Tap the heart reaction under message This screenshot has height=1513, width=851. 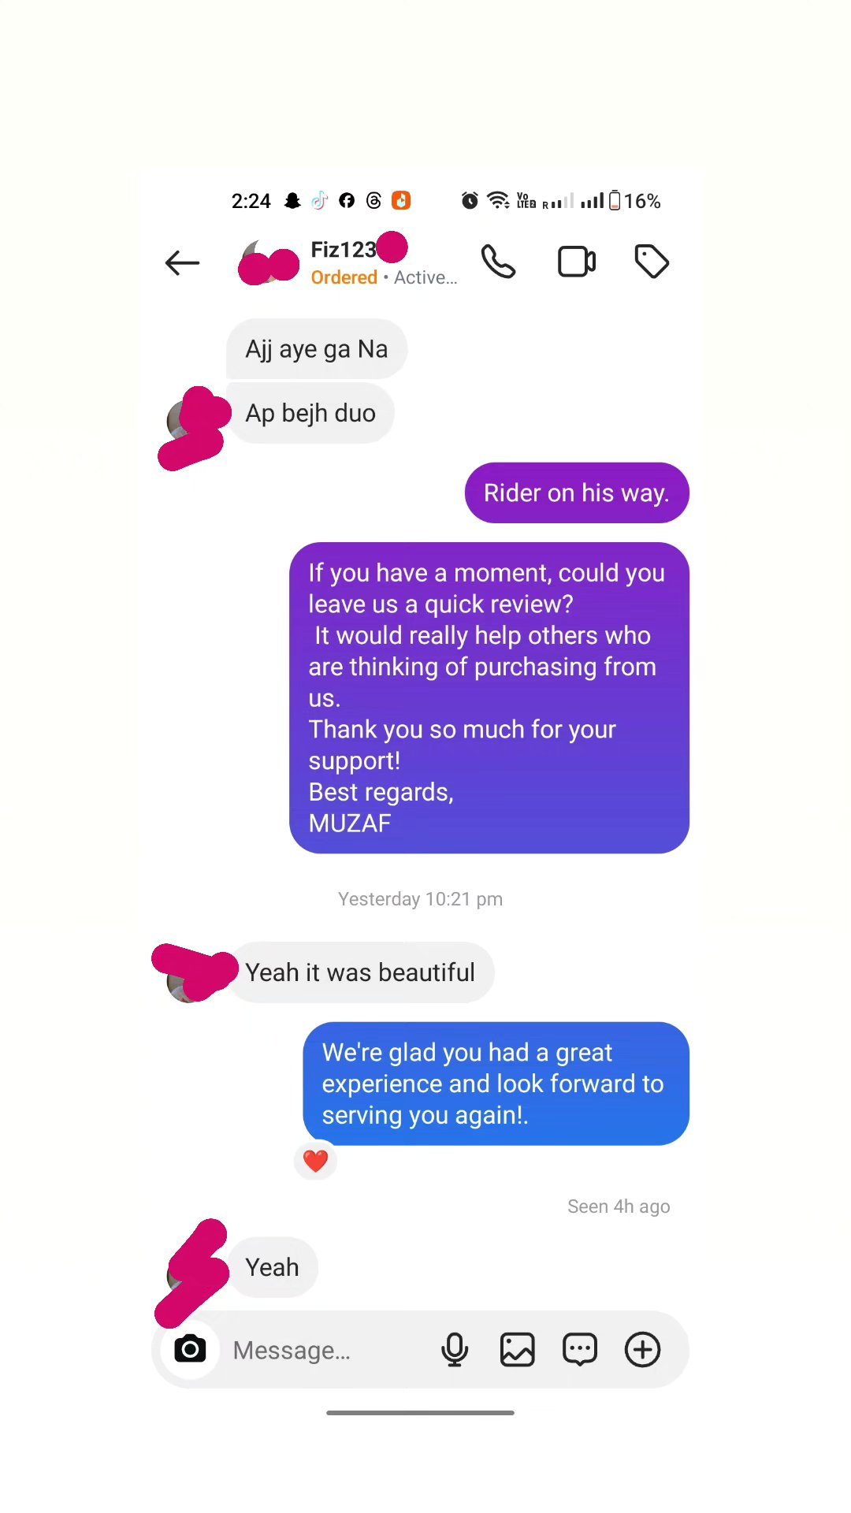(315, 1161)
